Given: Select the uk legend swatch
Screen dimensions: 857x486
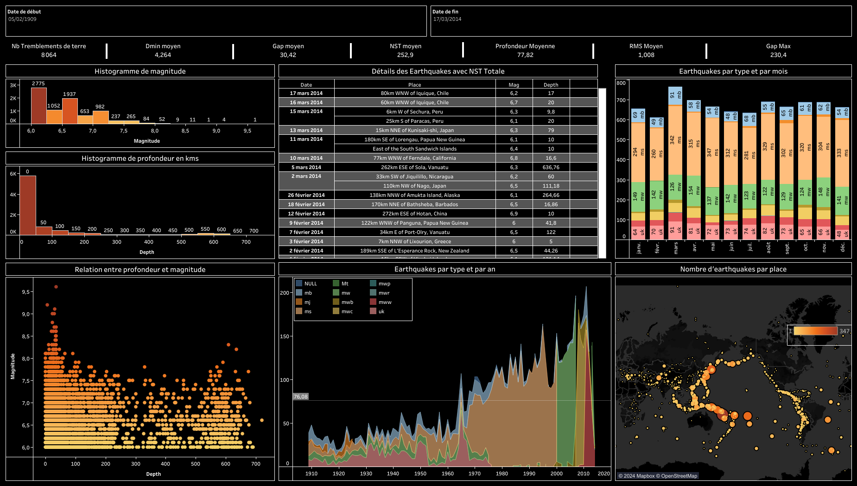Looking at the screenshot, I should (373, 311).
